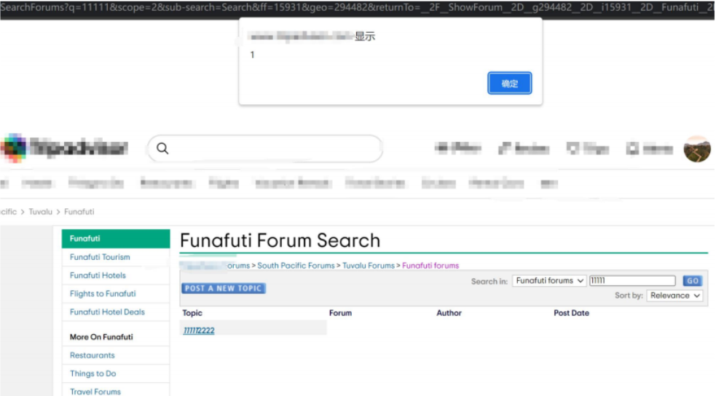Open Things to Do in the sidebar
Image resolution: width=716 pixels, height=396 pixels.
coord(93,373)
